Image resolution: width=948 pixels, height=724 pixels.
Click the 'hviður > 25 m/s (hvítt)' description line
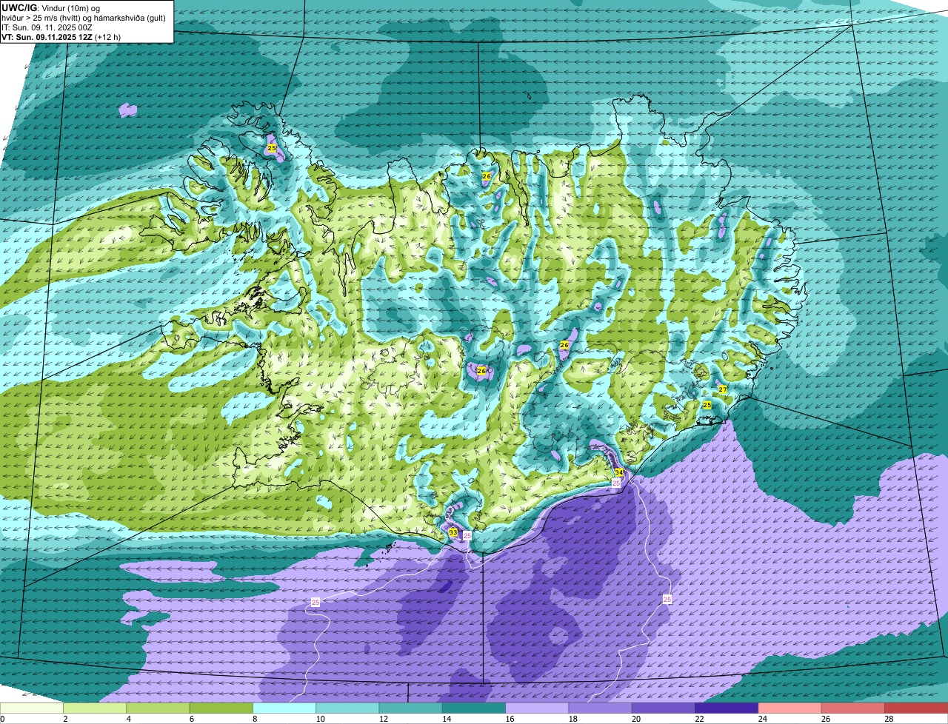(x=84, y=18)
